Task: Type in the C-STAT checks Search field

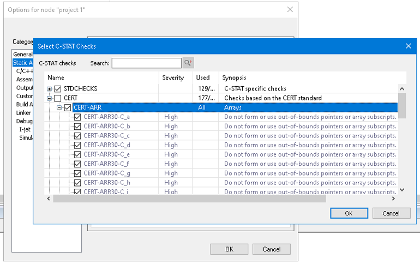Action: pyautogui.click(x=146, y=63)
